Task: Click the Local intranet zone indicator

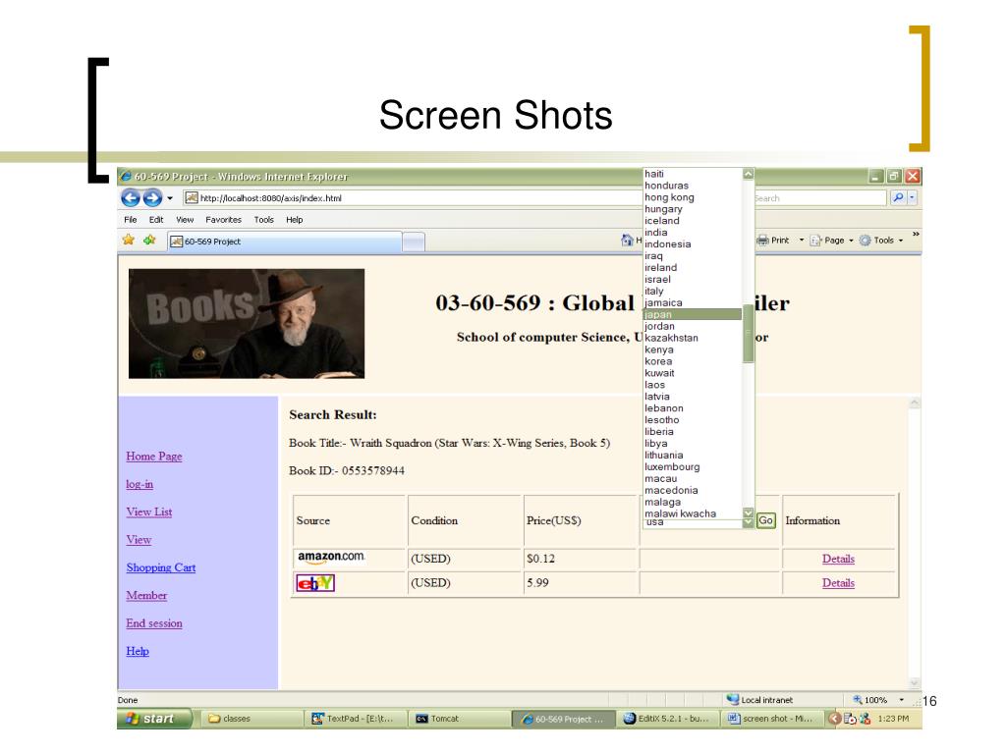Action: pos(759,699)
